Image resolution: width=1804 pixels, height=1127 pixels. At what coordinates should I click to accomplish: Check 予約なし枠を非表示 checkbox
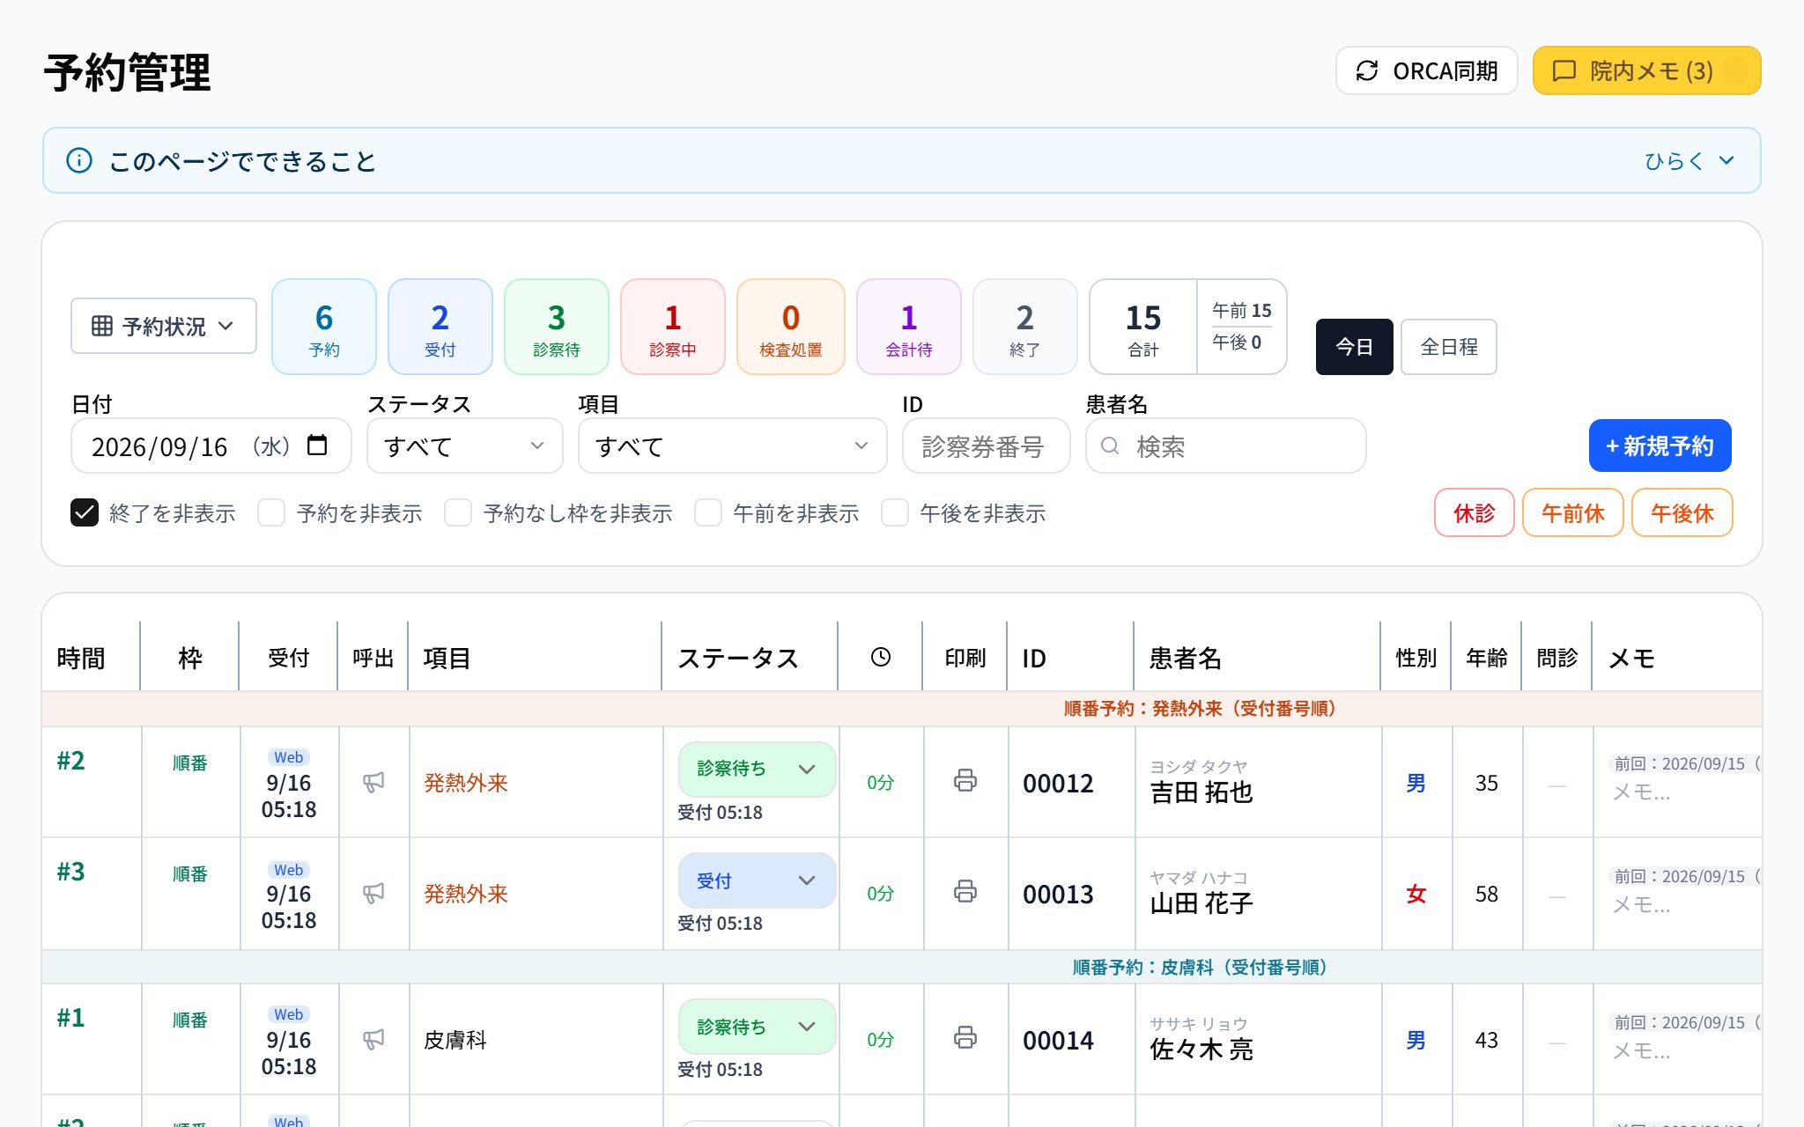tap(458, 512)
